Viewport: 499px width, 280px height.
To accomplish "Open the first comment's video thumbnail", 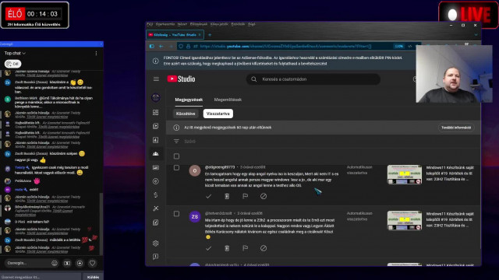I will (405, 174).
